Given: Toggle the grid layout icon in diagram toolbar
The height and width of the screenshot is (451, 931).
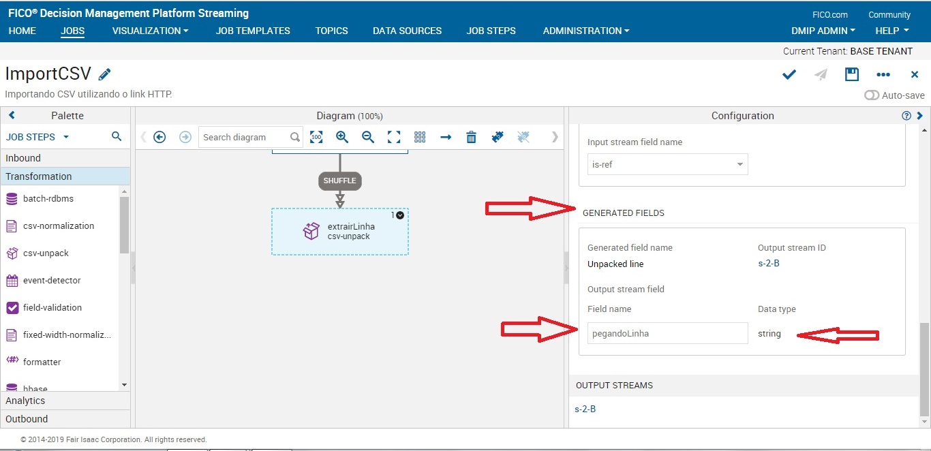Looking at the screenshot, I should point(419,137).
